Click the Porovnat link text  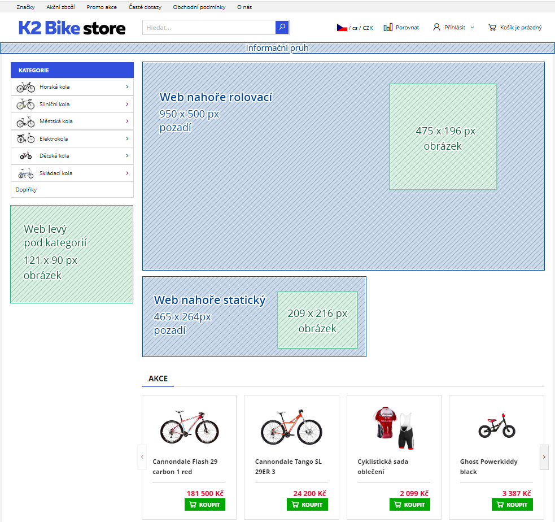pyautogui.click(x=408, y=27)
